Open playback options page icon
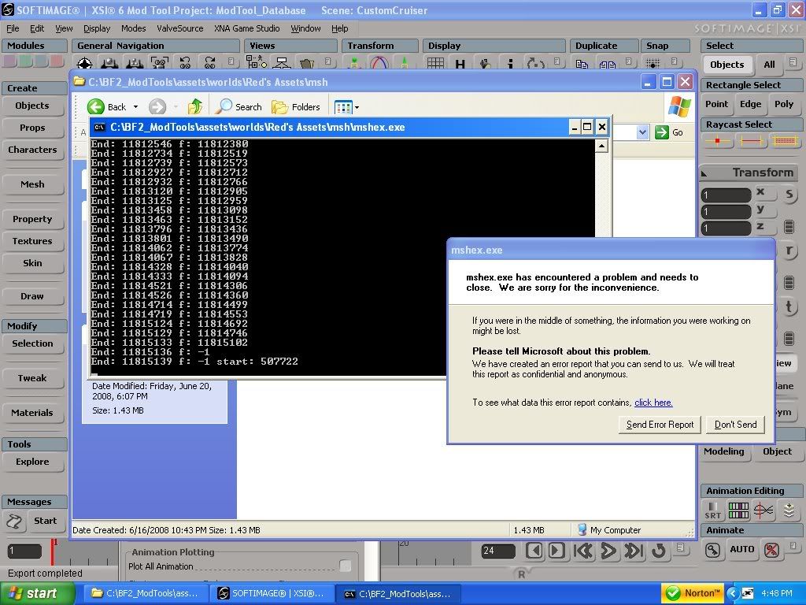Screen dimensions: 806x605 pos(680,547)
